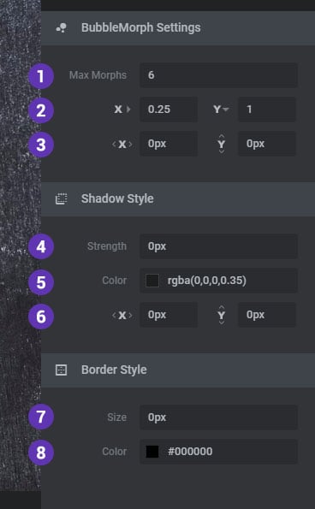Click the shadow Y offset icon
Image resolution: width=315 pixels, height=509 pixels.
221,315
